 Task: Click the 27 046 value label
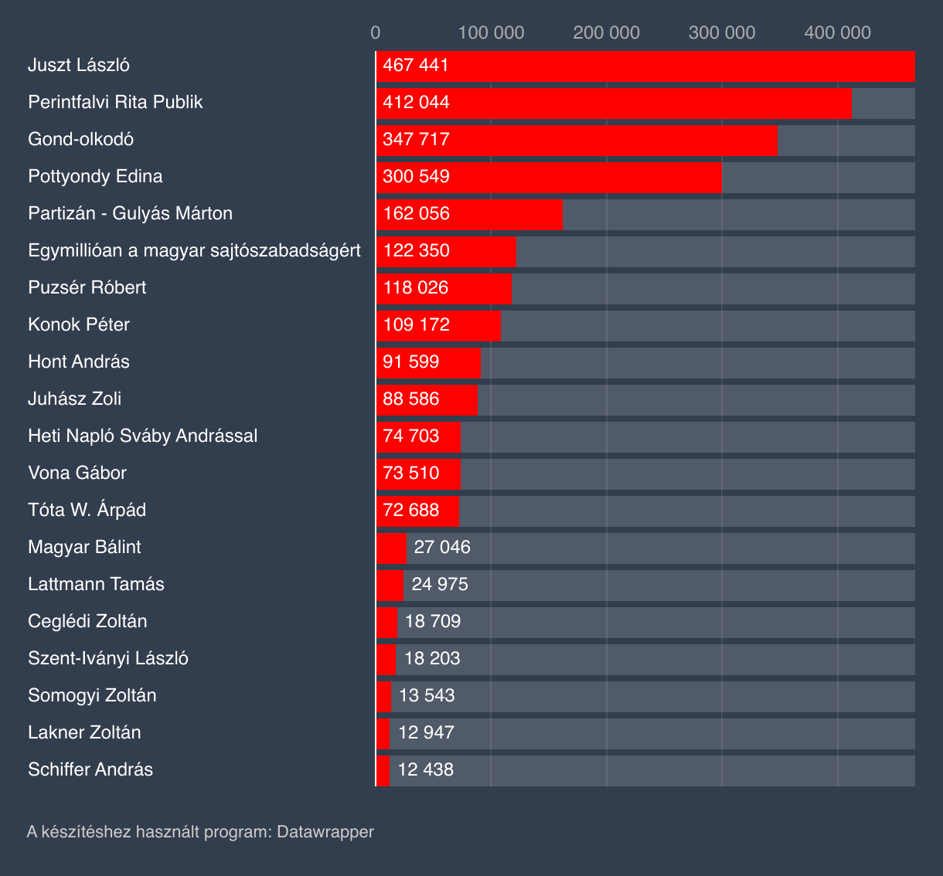click(x=441, y=548)
